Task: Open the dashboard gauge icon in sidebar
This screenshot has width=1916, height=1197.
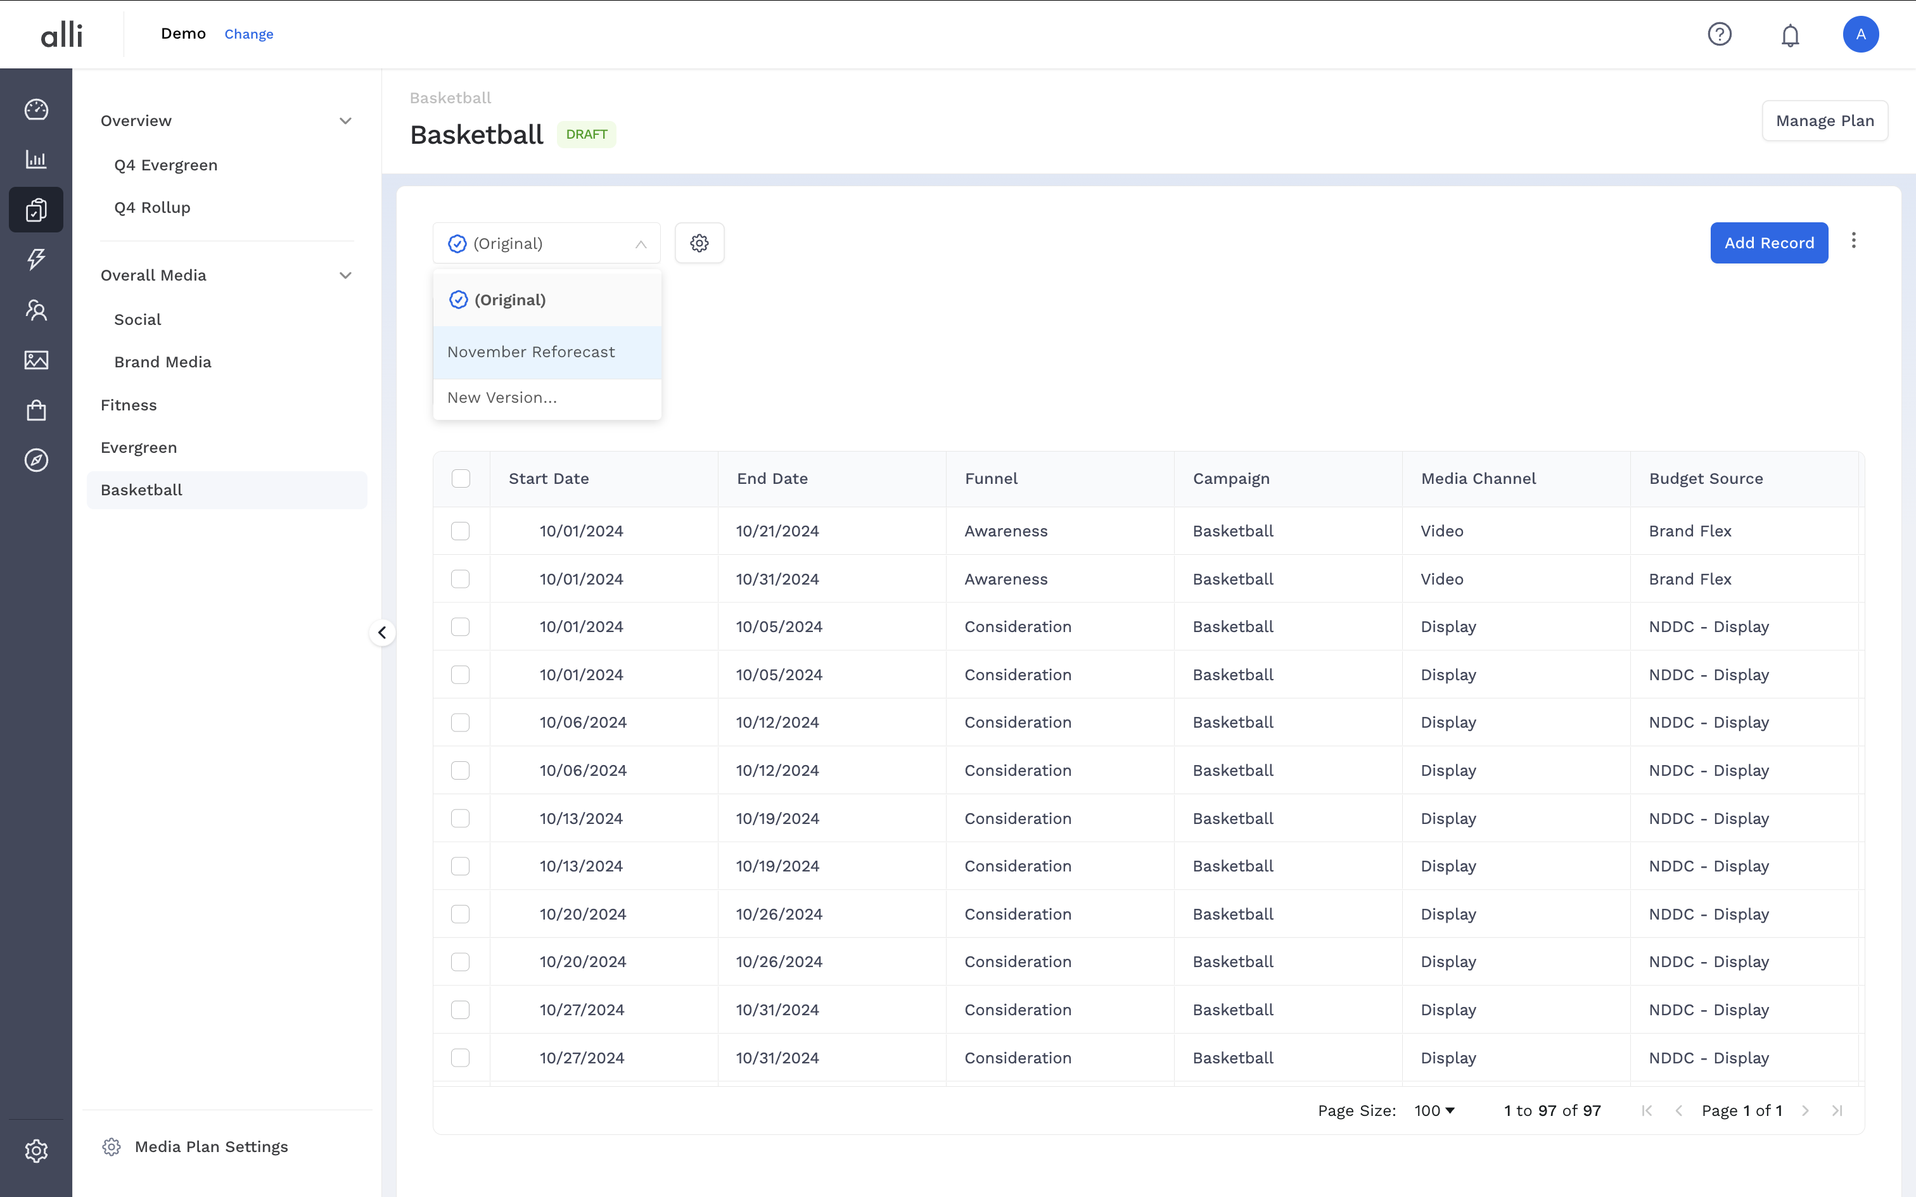Action: click(36, 109)
